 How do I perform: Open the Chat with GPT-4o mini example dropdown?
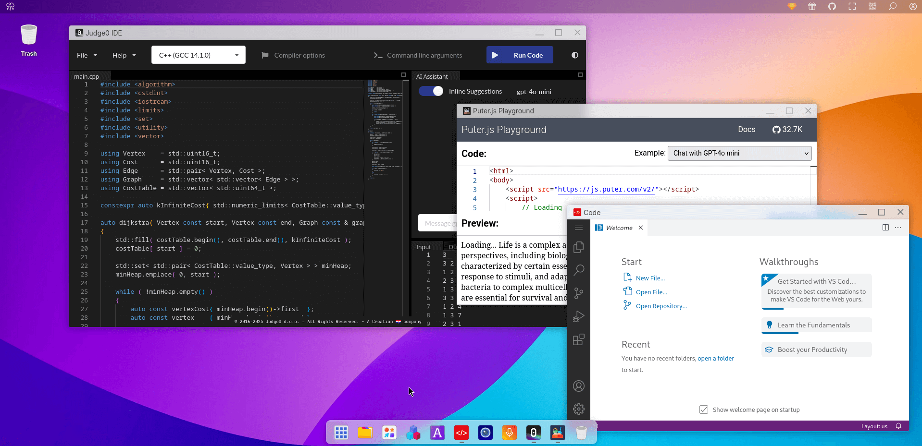coord(739,153)
